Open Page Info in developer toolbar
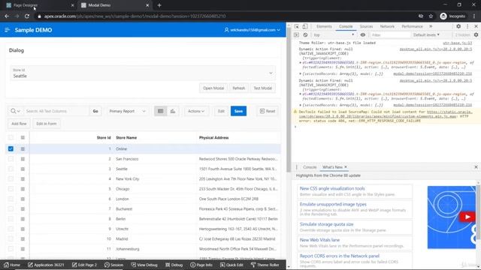 click(x=201, y=265)
